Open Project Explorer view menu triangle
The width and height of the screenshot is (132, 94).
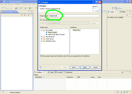[31, 14]
